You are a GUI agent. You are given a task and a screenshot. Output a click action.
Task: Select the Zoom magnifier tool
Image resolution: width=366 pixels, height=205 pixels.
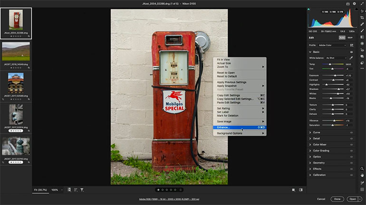[362, 169]
